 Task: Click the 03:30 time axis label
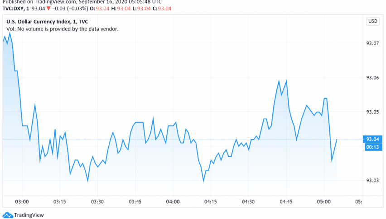[97, 202]
